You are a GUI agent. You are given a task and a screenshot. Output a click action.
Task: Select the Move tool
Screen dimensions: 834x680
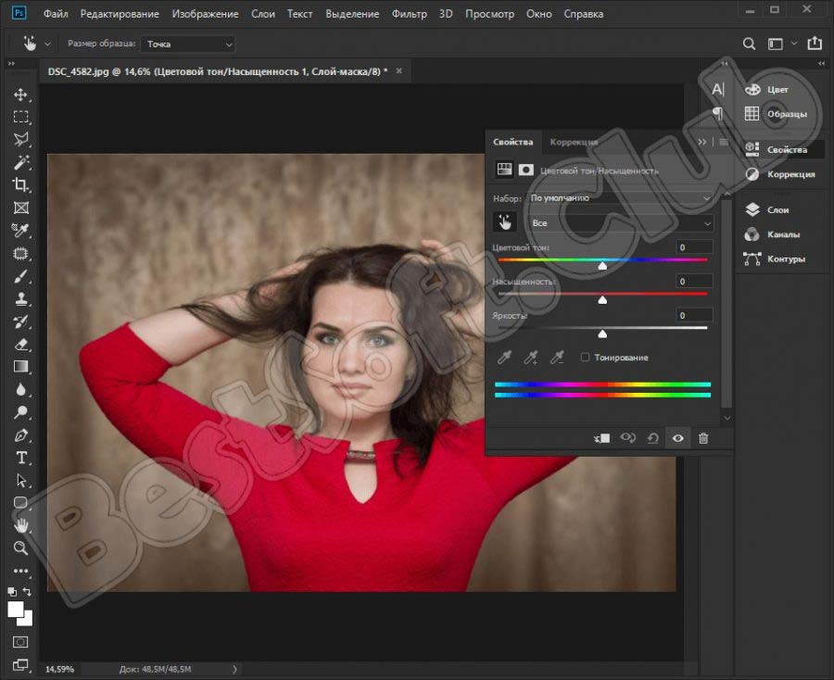click(x=20, y=94)
